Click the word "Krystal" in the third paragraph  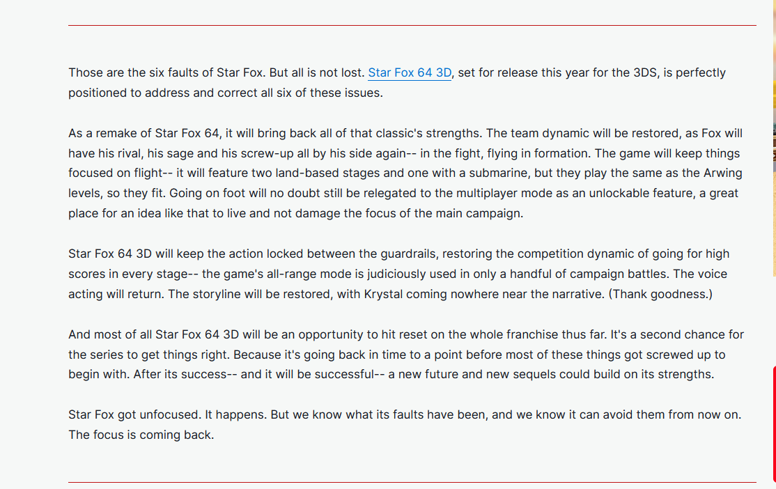[x=383, y=294]
